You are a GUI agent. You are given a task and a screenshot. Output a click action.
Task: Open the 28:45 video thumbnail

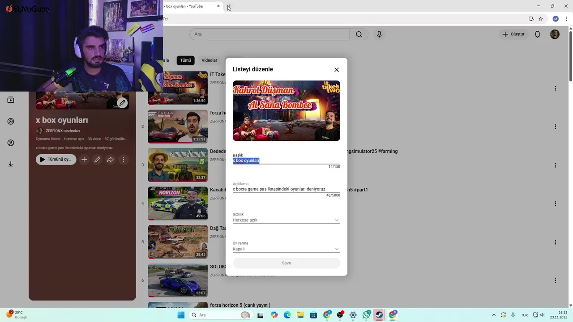(178, 242)
